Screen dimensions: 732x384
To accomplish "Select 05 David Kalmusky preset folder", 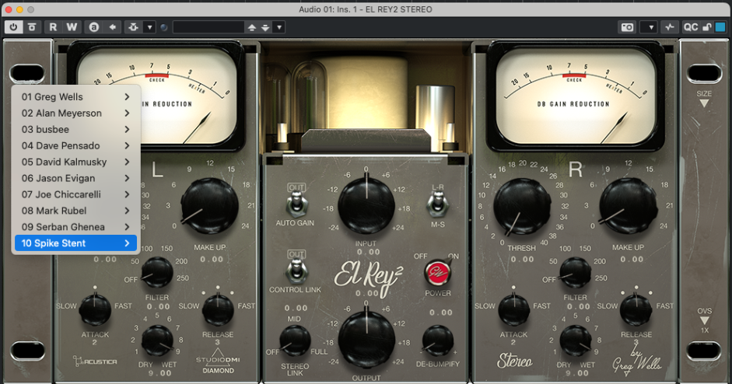I will tap(75, 162).
